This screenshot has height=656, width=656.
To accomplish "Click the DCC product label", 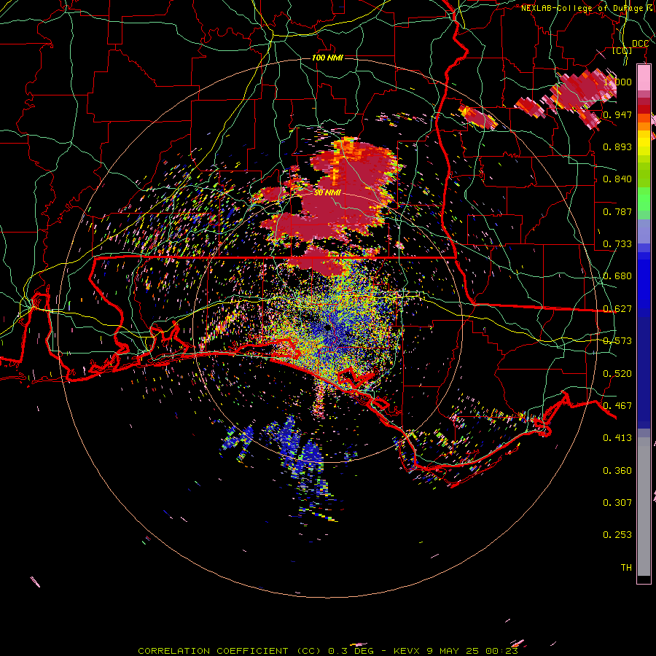I will tap(640, 44).
